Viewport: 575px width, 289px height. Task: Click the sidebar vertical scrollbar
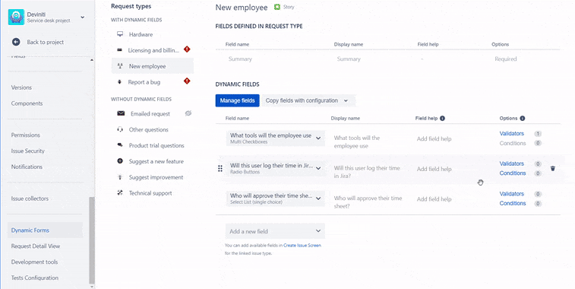point(92,240)
